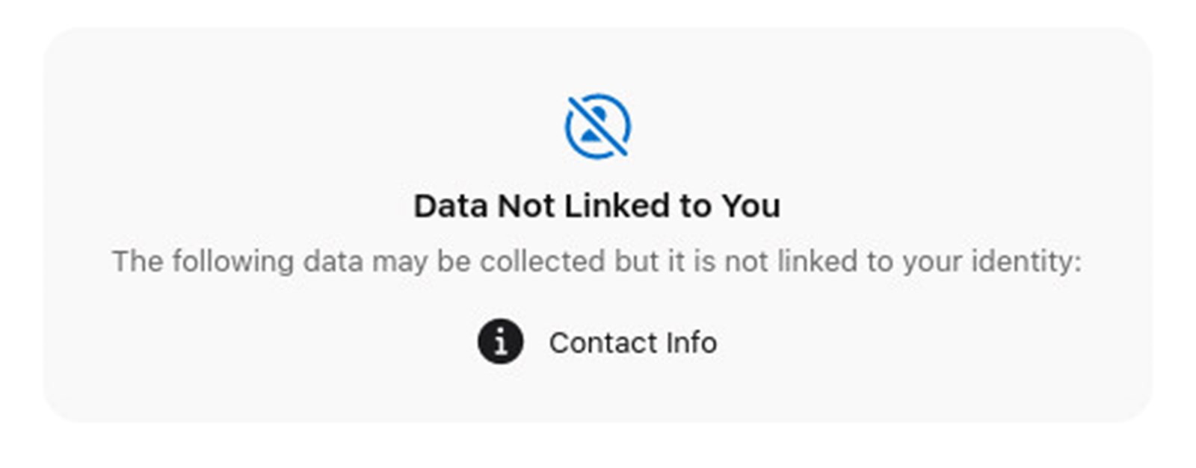Click the word Info in Contact Info

[x=692, y=343]
